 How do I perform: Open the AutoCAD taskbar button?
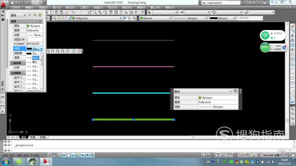(46, 161)
